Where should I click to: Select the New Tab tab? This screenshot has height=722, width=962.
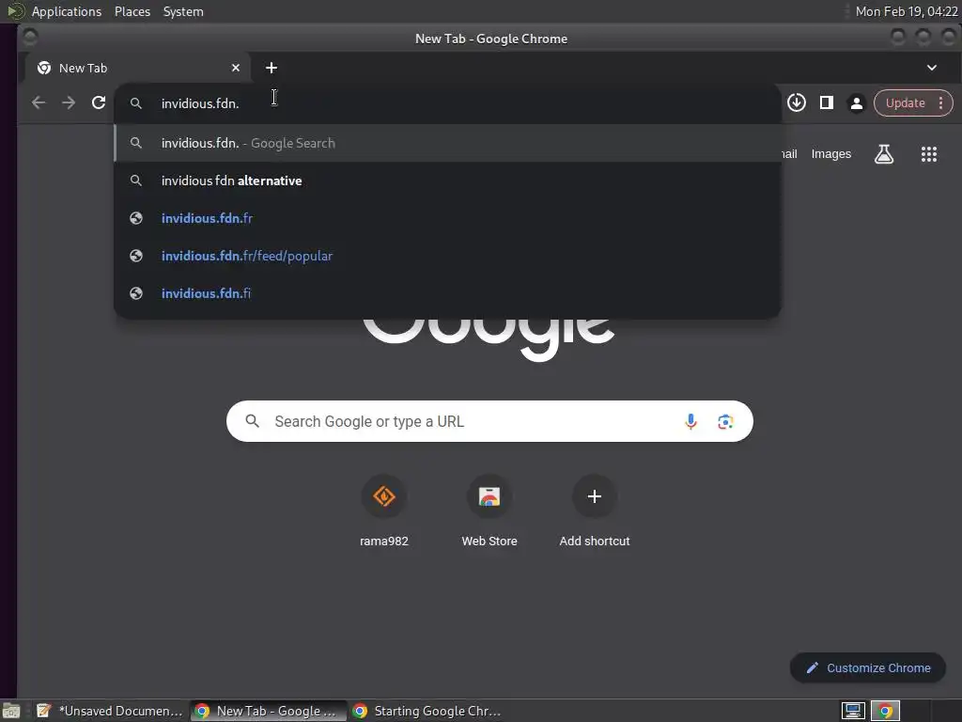tap(138, 68)
